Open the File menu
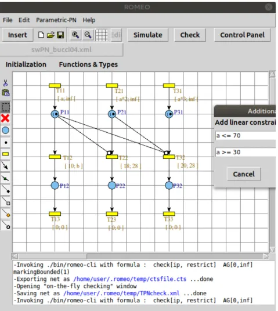 [x=8, y=20]
